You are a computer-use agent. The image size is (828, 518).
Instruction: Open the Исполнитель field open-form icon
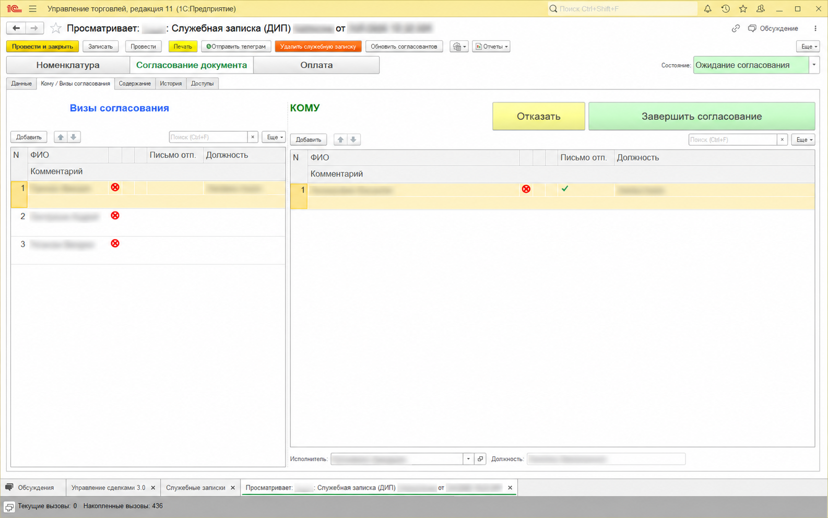480,459
